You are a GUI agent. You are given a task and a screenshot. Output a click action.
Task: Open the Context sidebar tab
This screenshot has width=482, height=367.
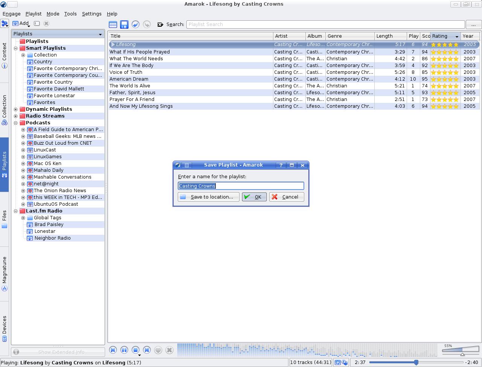[x=5, y=55]
